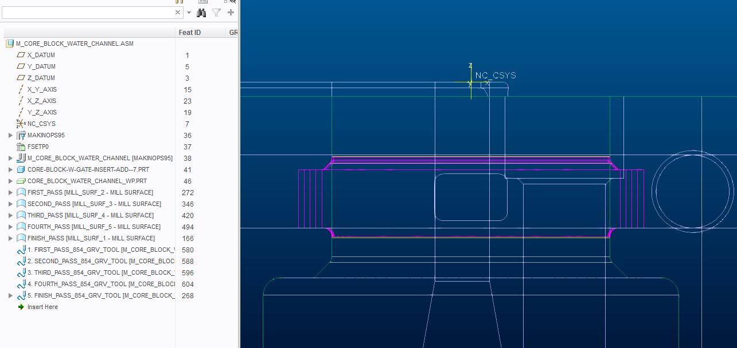The width and height of the screenshot is (737, 348).
Task: Select the M_CORE_BLOCK_WATER_CHANNEL [MAKINOPS95] operation icon
Action: [x=21, y=158]
